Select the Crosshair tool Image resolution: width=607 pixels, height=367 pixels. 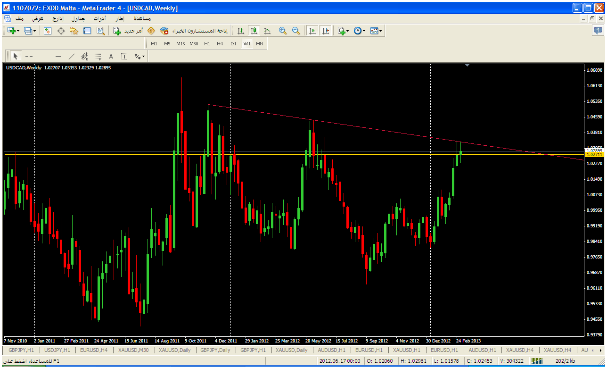coord(29,56)
